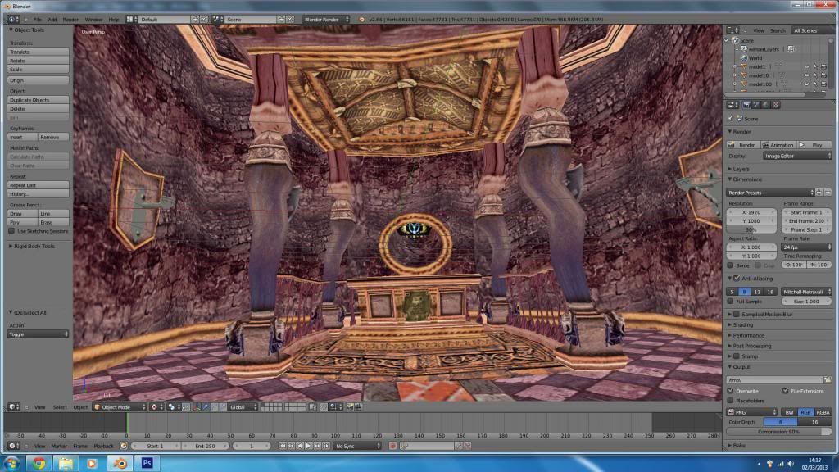Click the timeline editor type selector icon
The width and height of the screenshot is (839, 472).
click(x=13, y=446)
